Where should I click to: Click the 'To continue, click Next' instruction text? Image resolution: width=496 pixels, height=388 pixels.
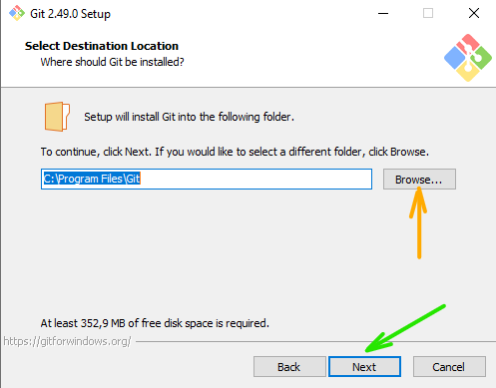click(x=235, y=152)
